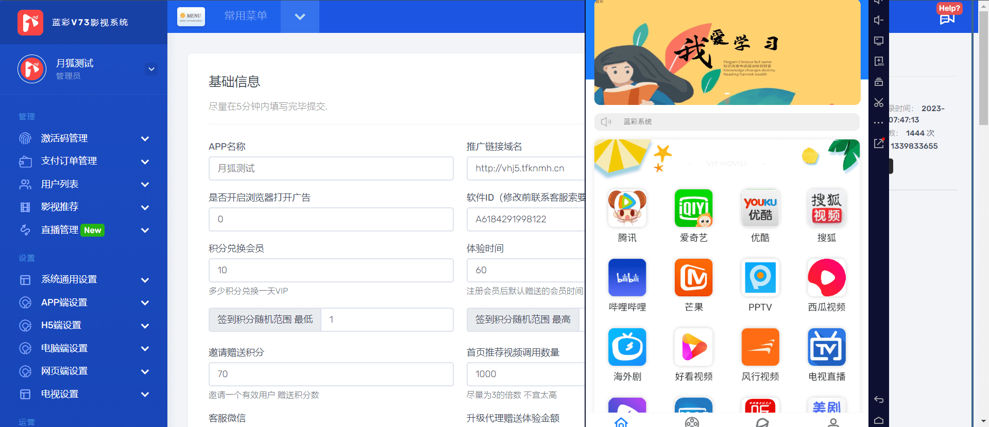Click the share icon with red dot
Viewport: 989px width, 427px height.
[879, 143]
